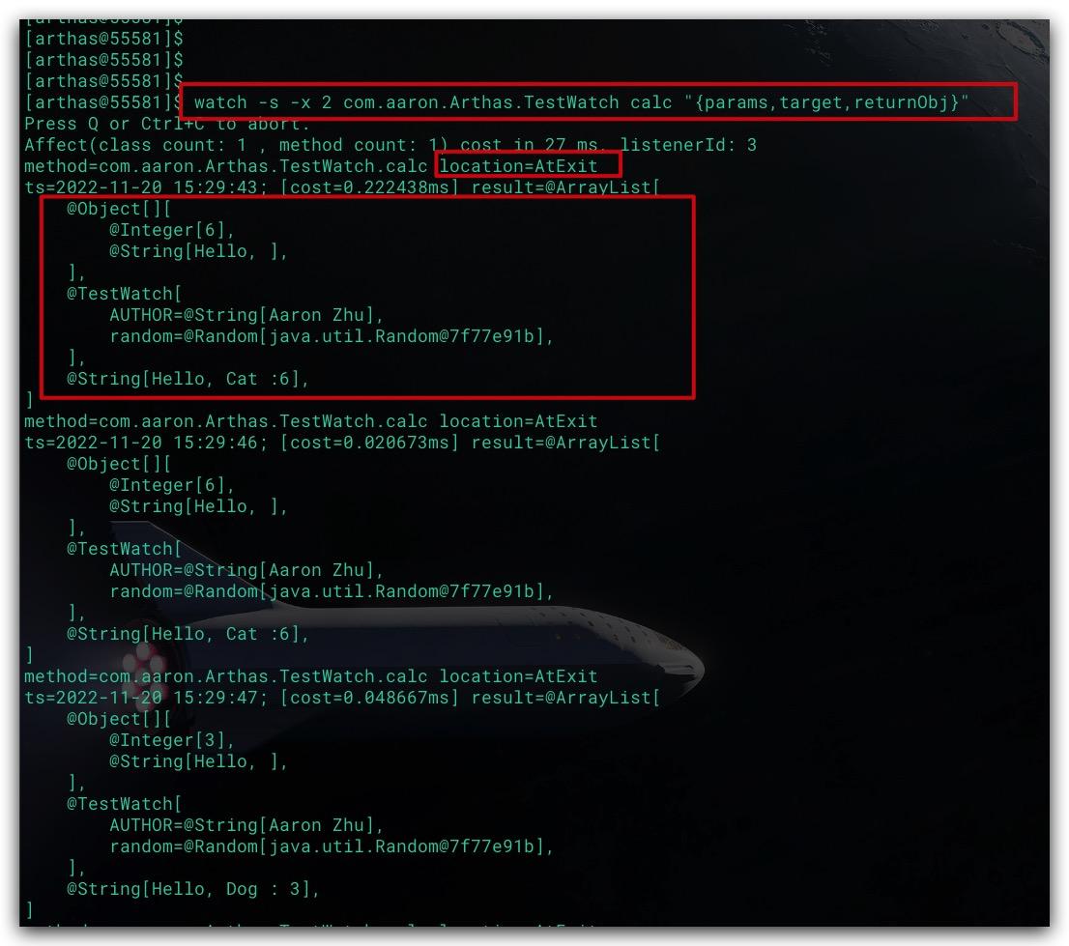Click the Affect class count summary line
The height and width of the screenshot is (946, 1069).
(390, 145)
